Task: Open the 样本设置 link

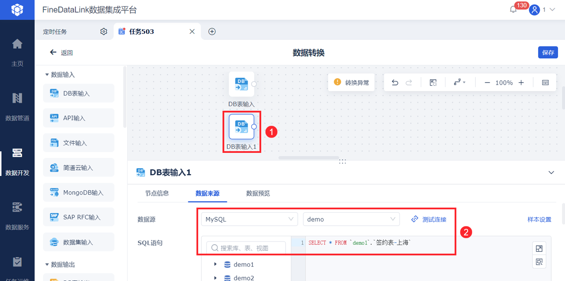Action: tap(539, 219)
